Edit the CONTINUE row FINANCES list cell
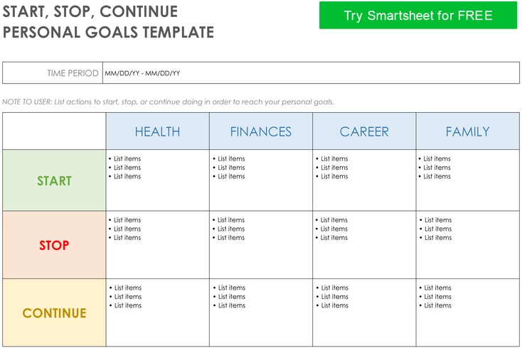Screen dimensions: 522x348 tap(261, 312)
